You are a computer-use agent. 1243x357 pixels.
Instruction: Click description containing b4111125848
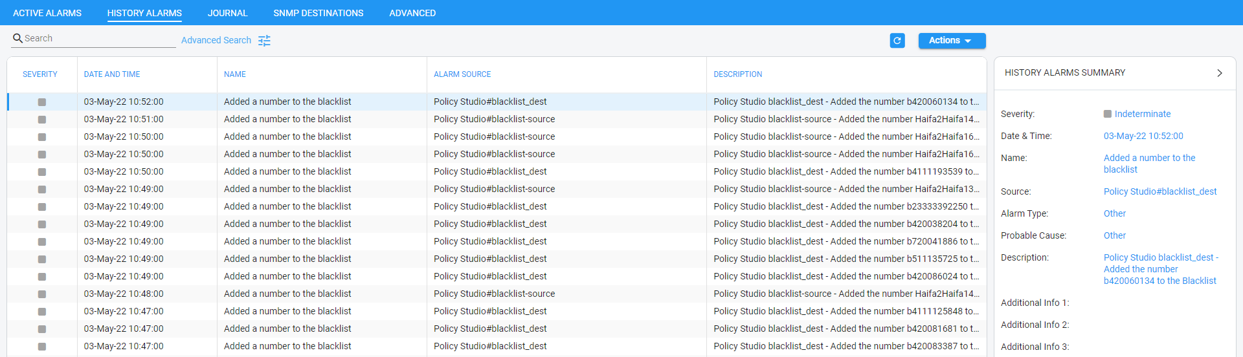[846, 311]
